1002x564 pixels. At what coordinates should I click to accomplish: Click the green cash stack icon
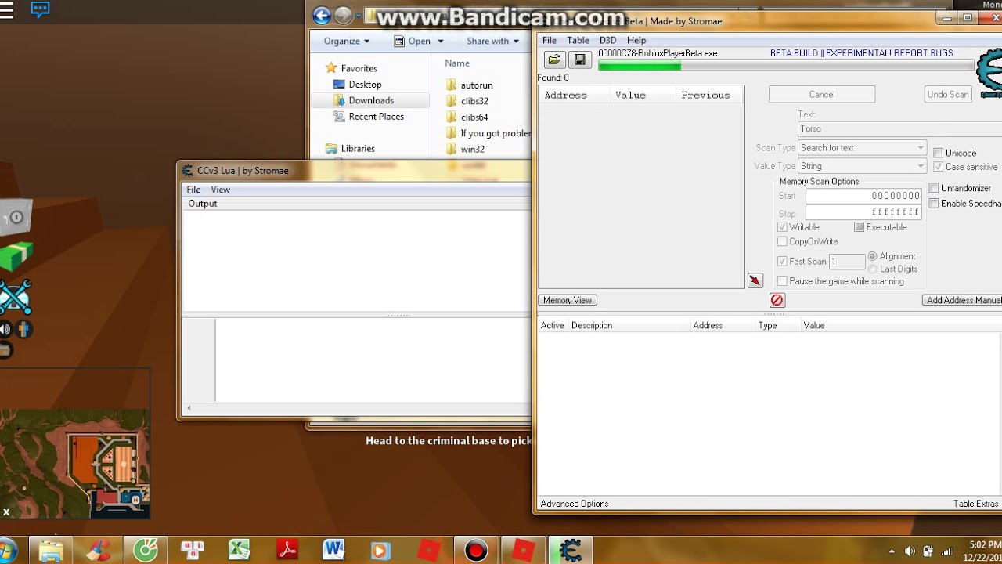coord(15,256)
